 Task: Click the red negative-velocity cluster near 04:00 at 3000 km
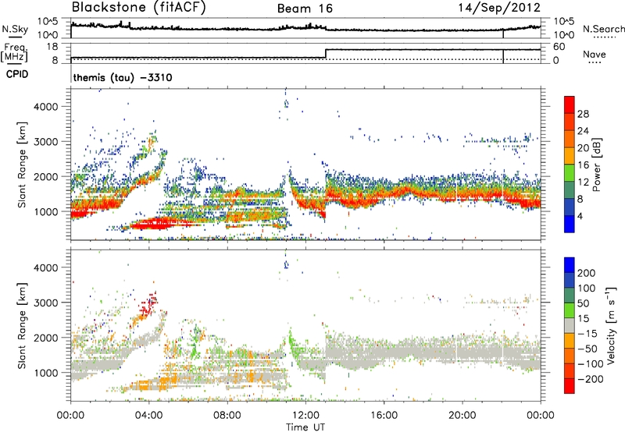pyautogui.click(x=149, y=306)
